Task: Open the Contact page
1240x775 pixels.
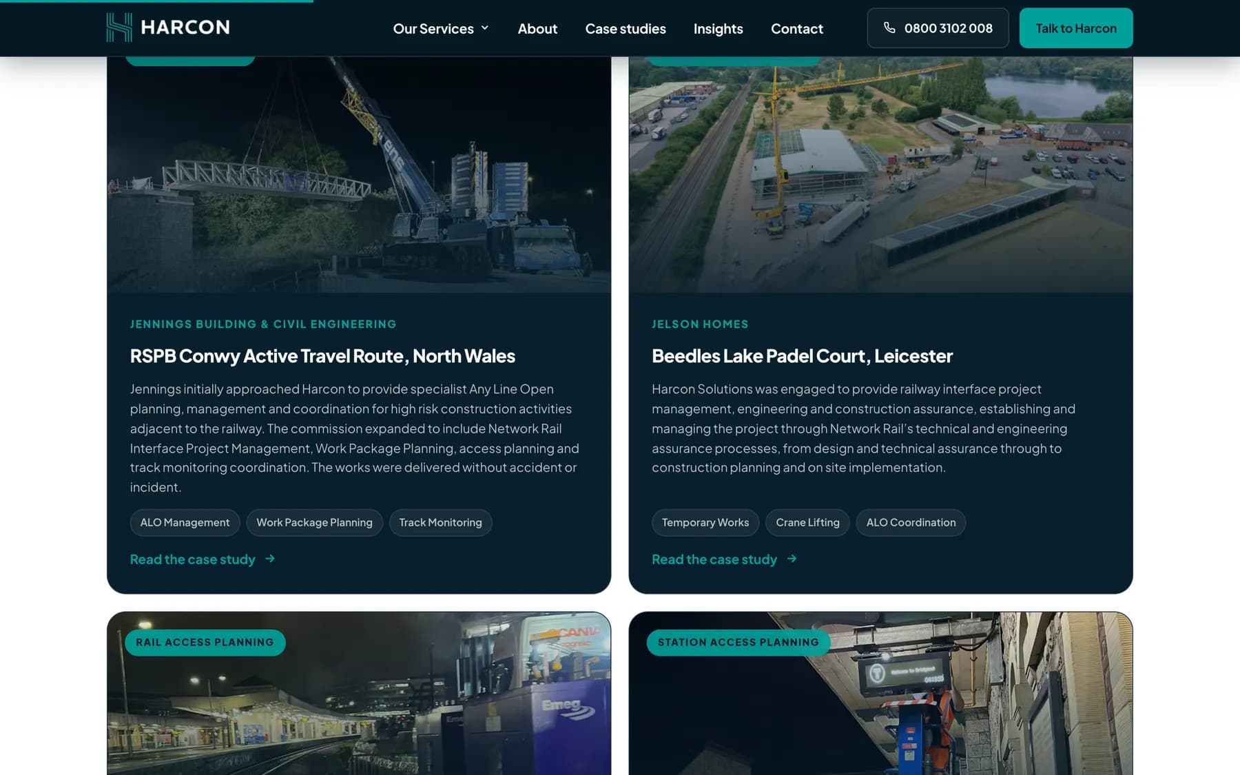Action: point(797,28)
